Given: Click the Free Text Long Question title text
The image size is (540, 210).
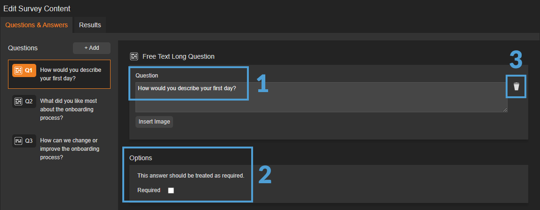Looking at the screenshot, I should 178,56.
